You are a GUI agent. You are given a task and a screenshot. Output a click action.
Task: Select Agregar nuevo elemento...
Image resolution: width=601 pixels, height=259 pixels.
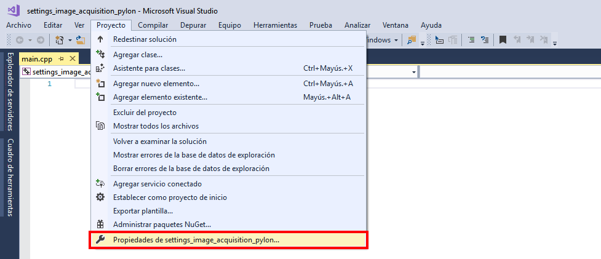(228, 84)
